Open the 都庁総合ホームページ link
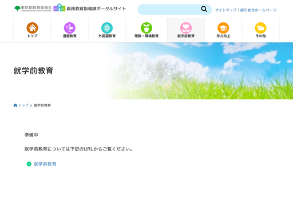This screenshot has height=219, width=293. (258, 10)
